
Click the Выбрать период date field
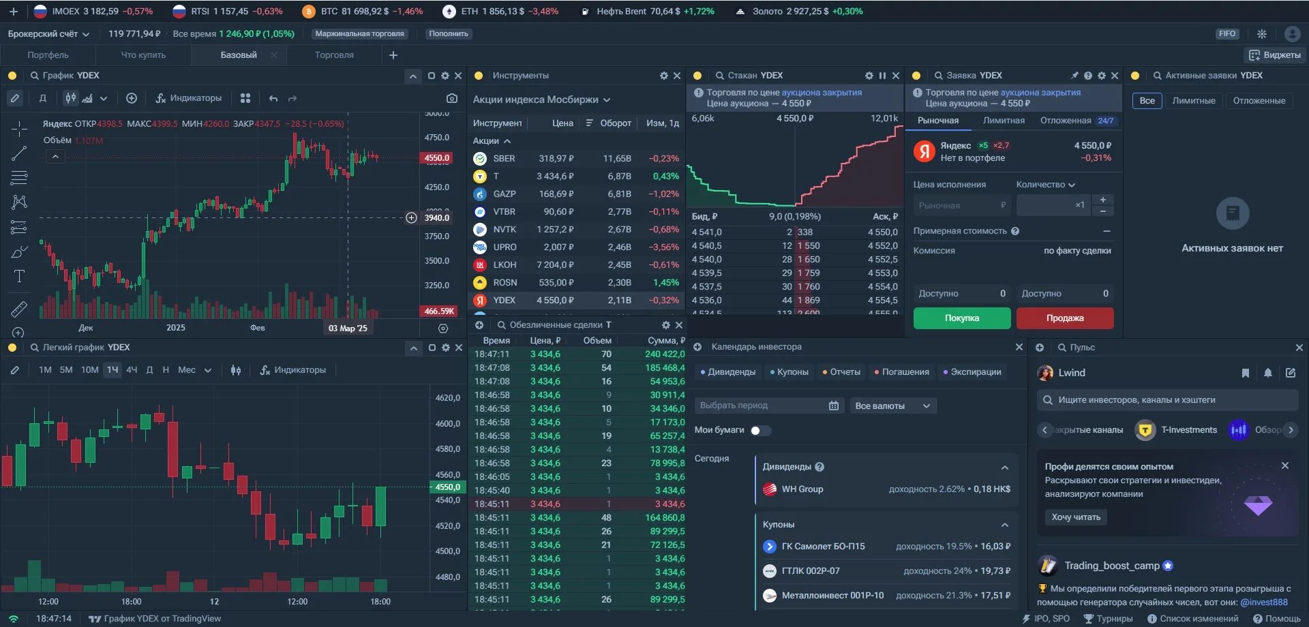click(x=769, y=406)
